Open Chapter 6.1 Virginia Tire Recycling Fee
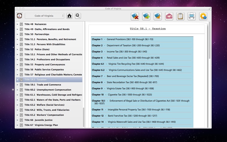 point(128,64)
